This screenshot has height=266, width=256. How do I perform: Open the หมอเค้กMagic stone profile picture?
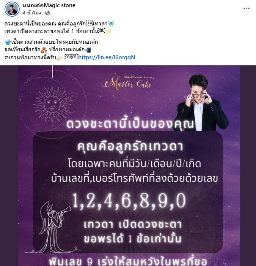pos(12,9)
